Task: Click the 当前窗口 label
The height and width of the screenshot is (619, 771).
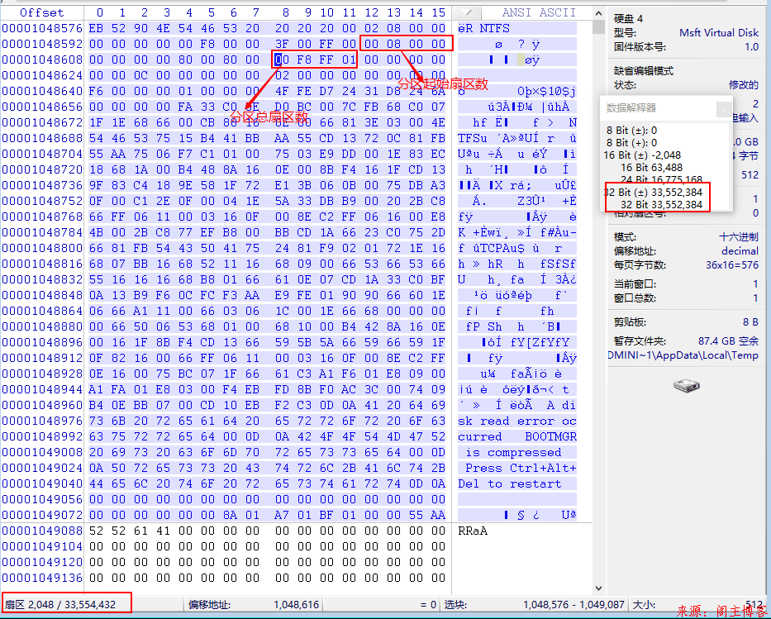Action: 635,284
